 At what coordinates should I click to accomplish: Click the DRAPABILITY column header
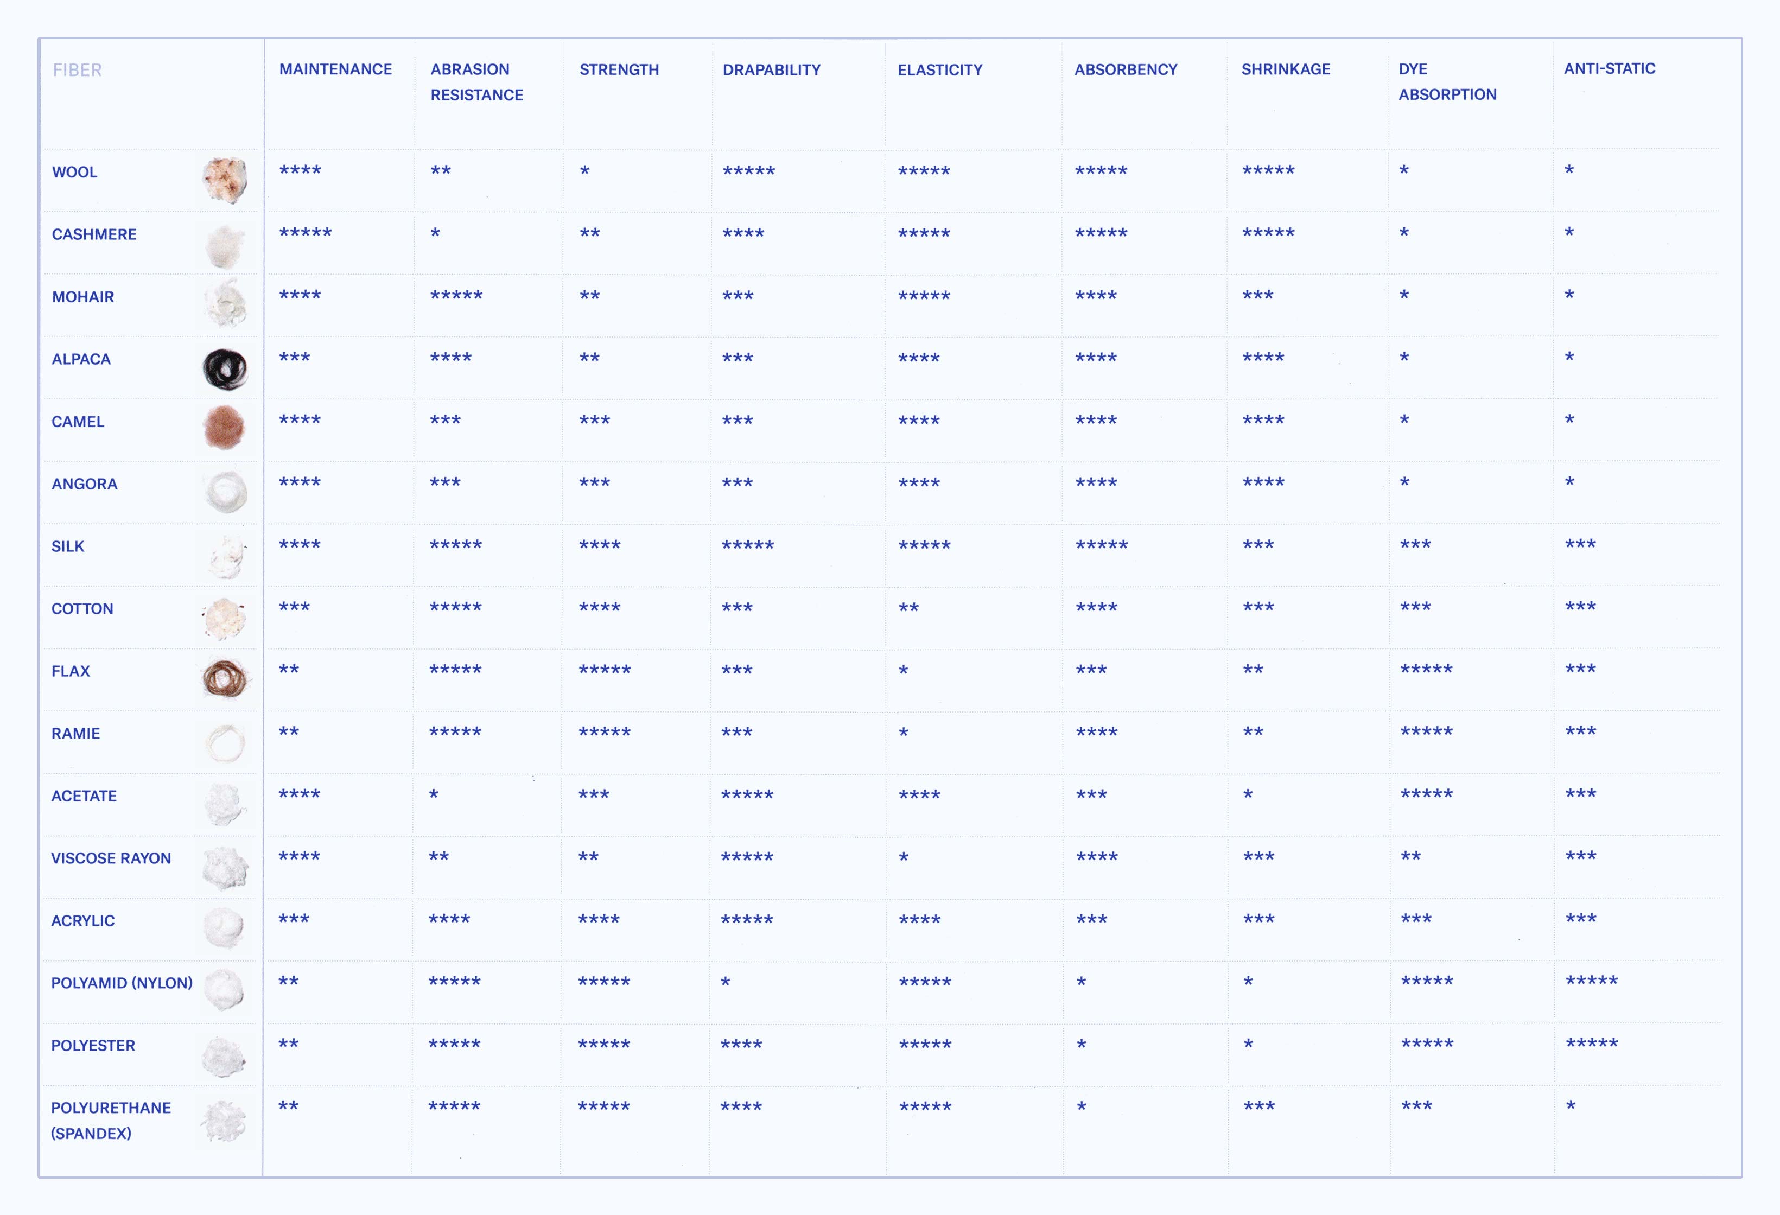771,71
